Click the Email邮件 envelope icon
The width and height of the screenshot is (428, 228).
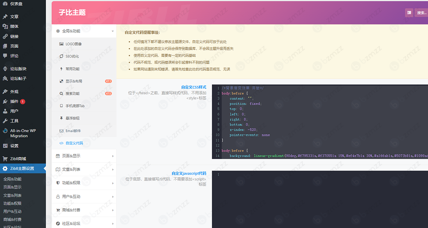[x=61, y=131]
